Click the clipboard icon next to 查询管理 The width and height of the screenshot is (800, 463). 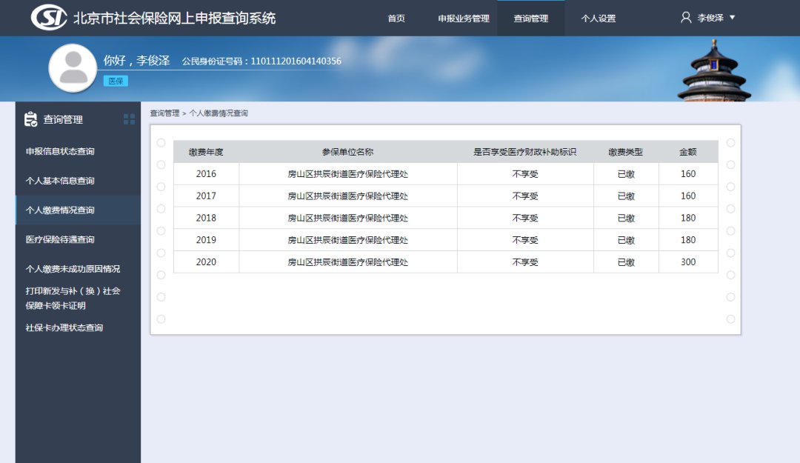(30, 119)
